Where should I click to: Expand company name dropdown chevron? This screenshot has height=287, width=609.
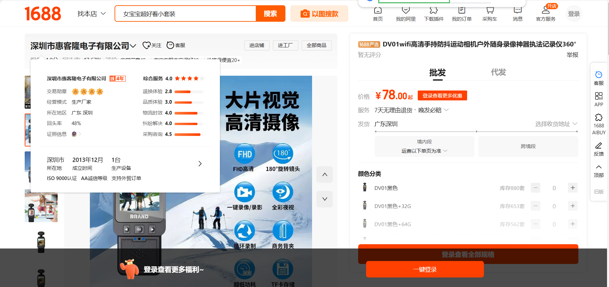(133, 46)
